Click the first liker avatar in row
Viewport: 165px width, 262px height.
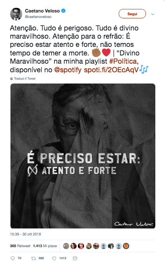coord(66,246)
